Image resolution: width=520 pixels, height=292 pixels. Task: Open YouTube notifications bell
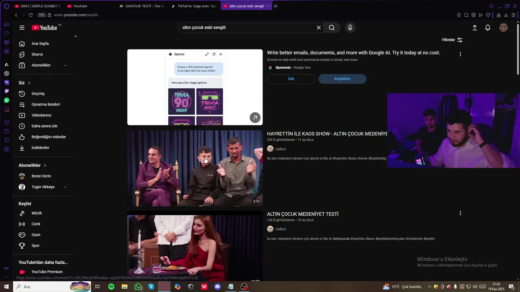pos(487,28)
